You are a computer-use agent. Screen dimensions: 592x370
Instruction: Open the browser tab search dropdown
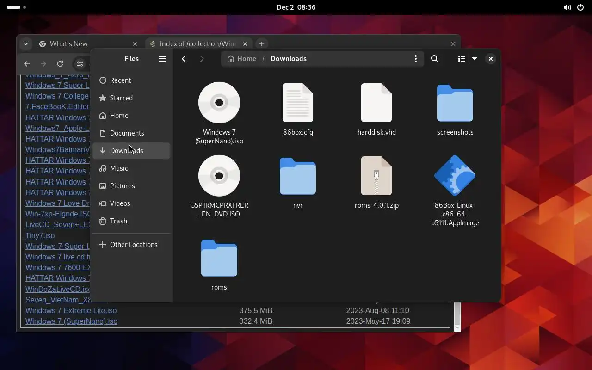[26, 44]
